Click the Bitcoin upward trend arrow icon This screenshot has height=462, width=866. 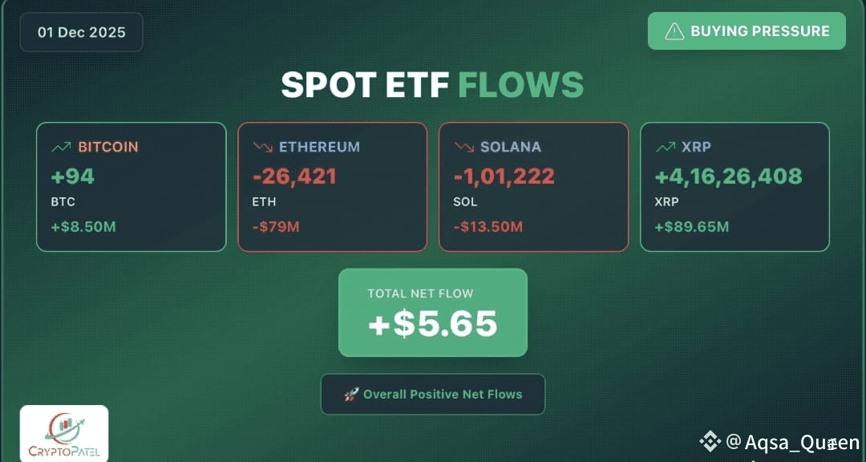pos(60,148)
